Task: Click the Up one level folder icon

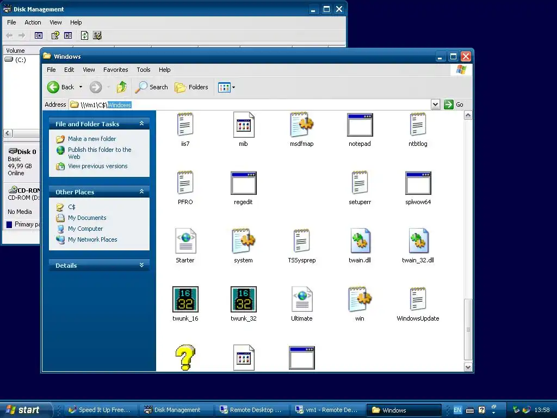Action: click(x=122, y=87)
